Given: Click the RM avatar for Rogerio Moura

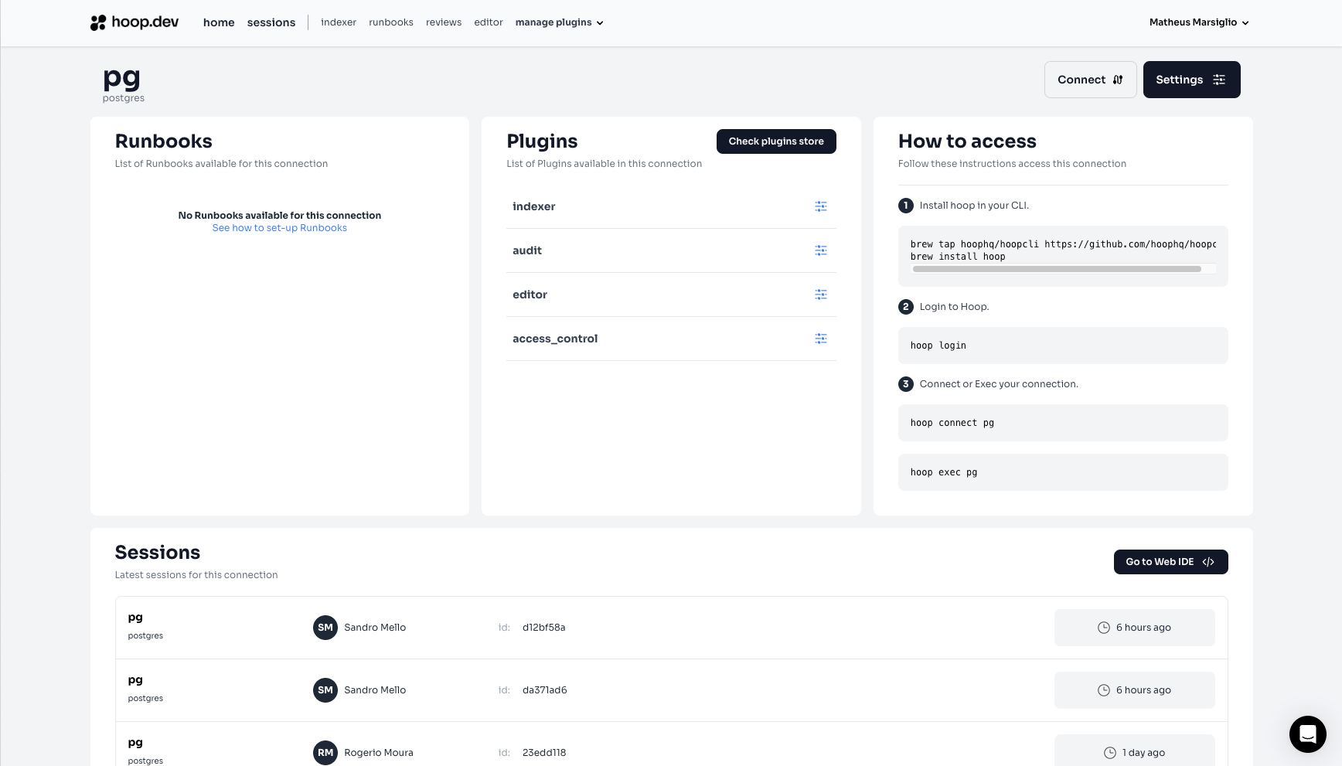Looking at the screenshot, I should point(325,753).
